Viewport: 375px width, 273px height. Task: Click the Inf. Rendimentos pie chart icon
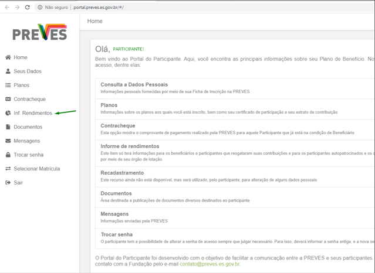click(8, 113)
